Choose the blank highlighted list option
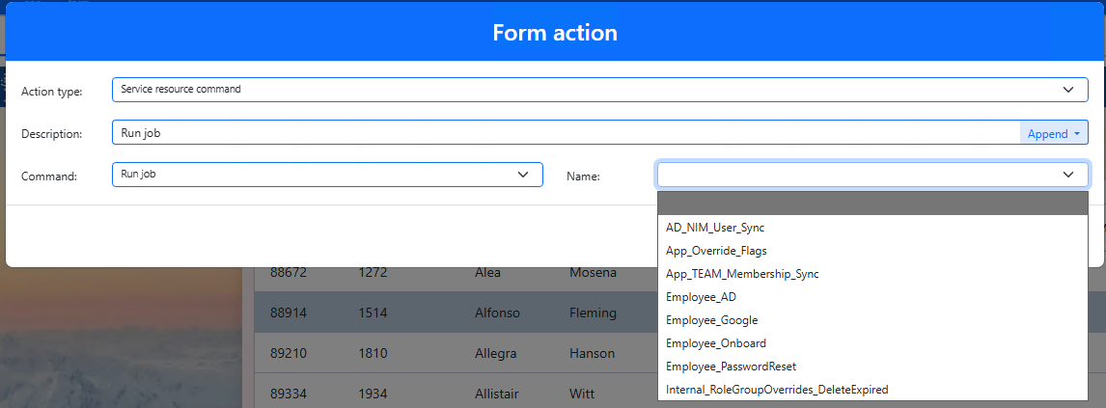This screenshot has width=1106, height=408. tap(871, 204)
